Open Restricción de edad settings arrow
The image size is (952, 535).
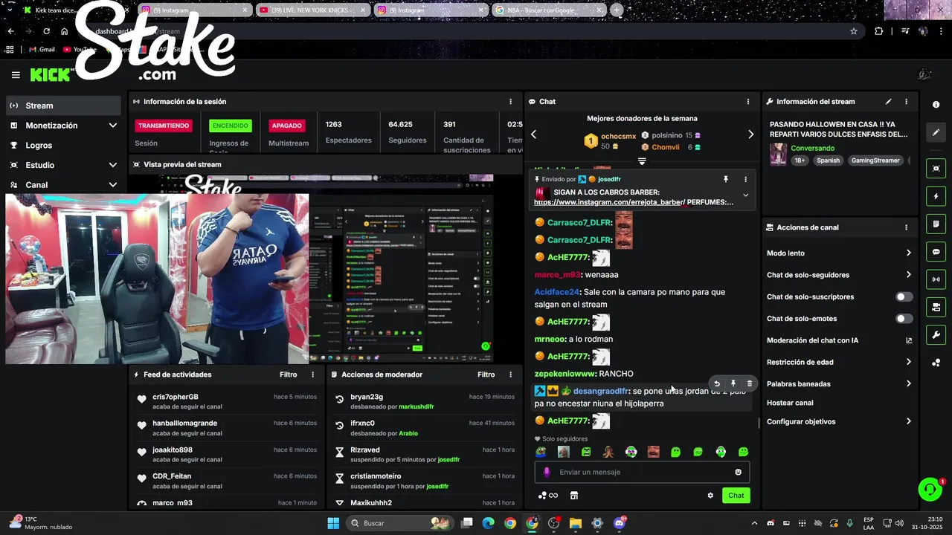pyautogui.click(x=908, y=362)
